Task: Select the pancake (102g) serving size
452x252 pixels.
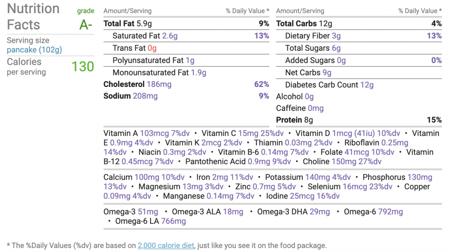Action: (34, 50)
